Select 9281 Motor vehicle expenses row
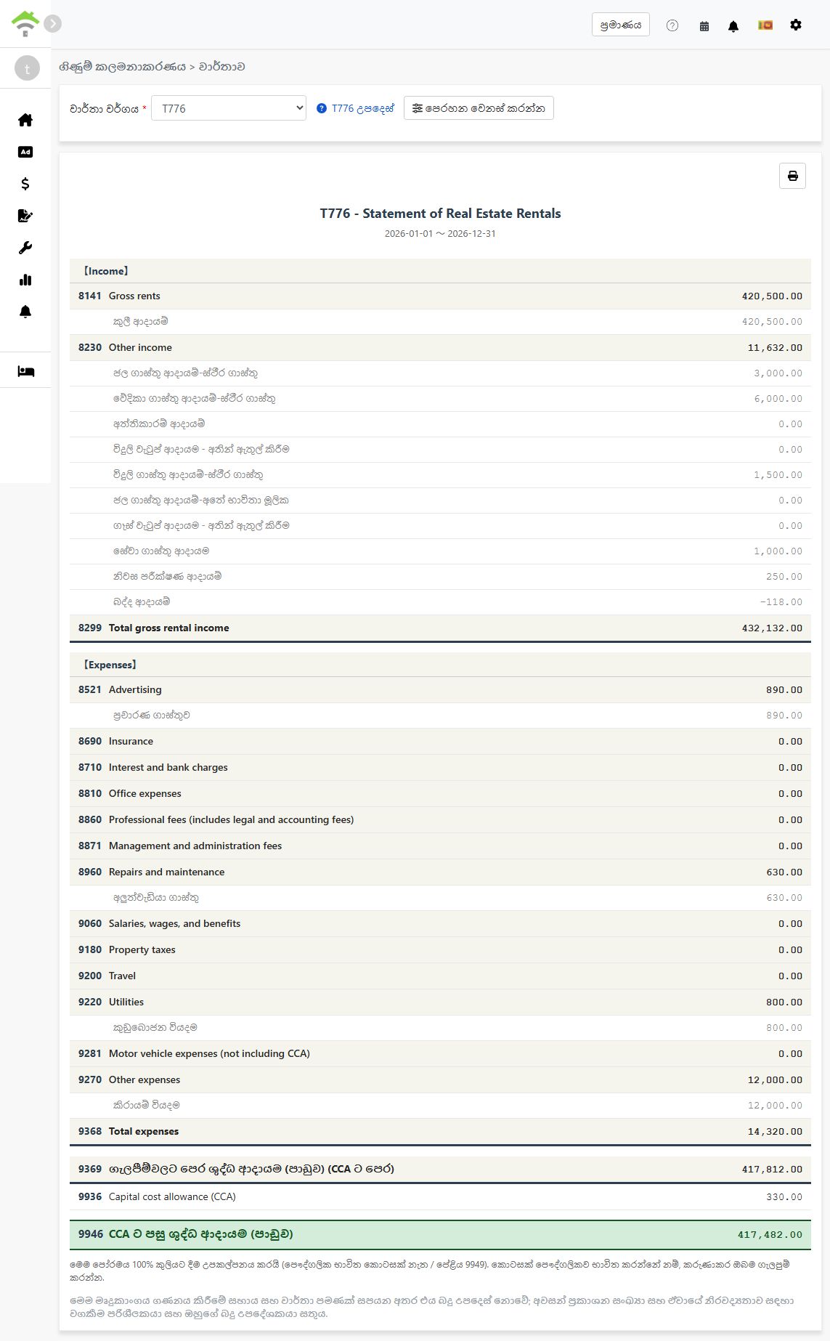The height and width of the screenshot is (1341, 830). click(x=440, y=1053)
